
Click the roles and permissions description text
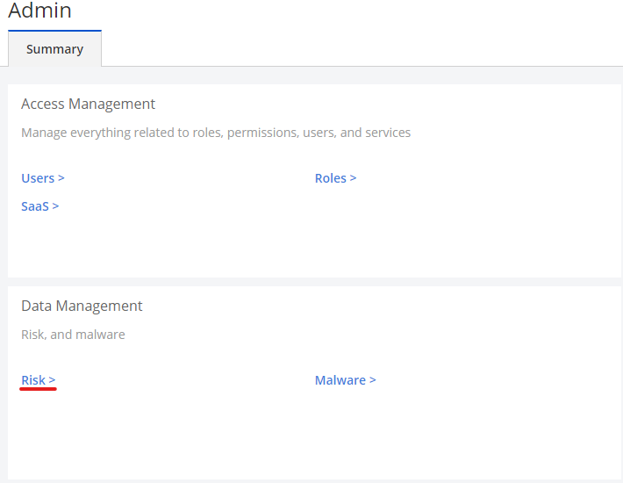[215, 133]
